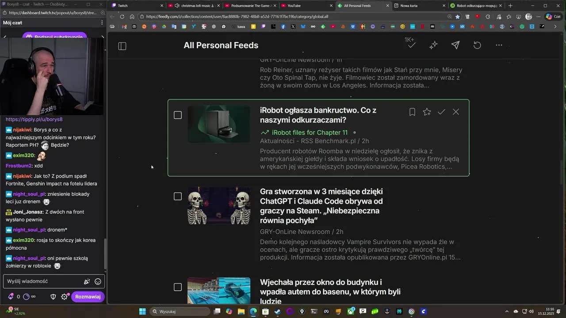Viewport: 566px width, 318px height.
Task: Open the swimming pool car thumbnail
Action: click(x=219, y=291)
